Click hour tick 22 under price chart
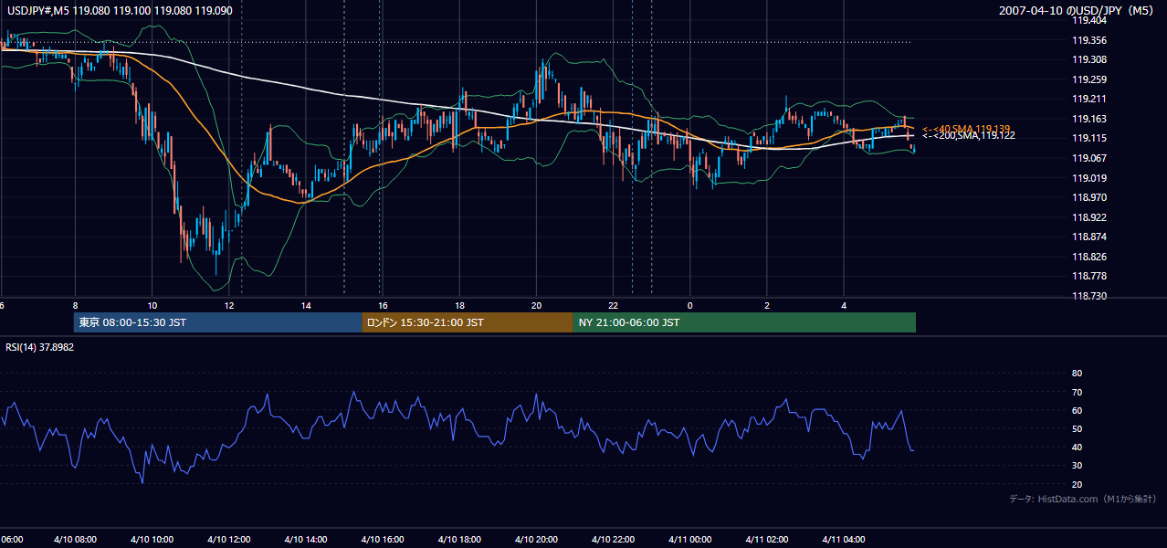1167x548 pixels. 614,305
